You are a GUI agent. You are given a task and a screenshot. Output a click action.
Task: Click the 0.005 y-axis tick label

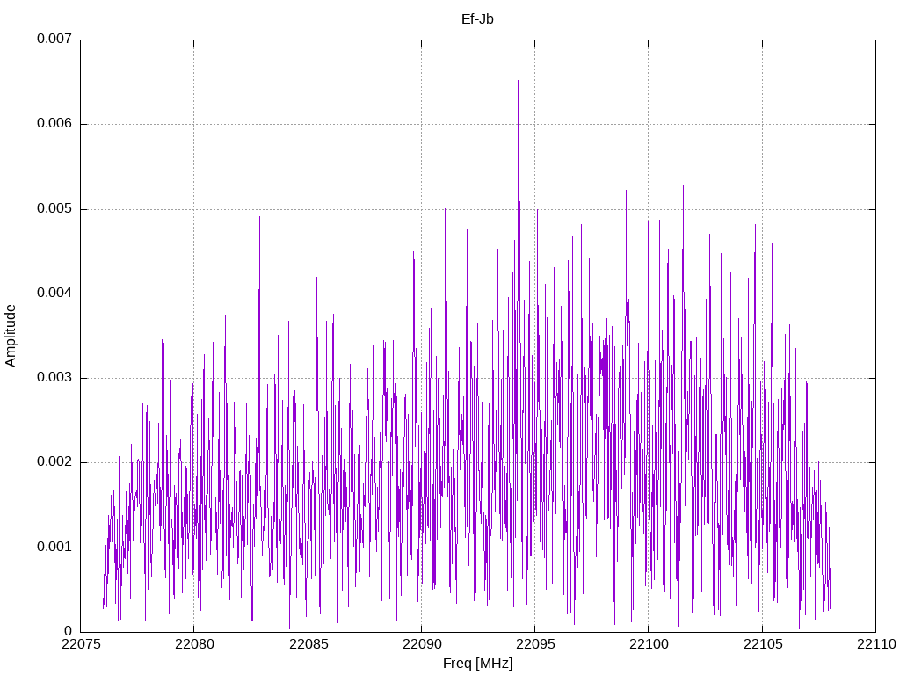(x=54, y=208)
